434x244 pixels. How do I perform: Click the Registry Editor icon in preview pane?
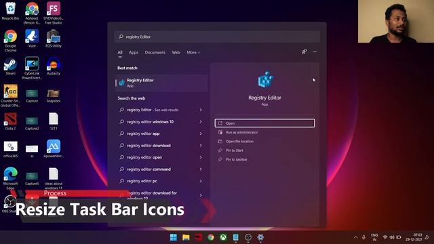(x=265, y=79)
